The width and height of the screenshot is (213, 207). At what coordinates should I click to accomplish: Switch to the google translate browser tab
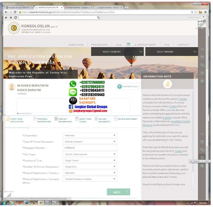[109, 7]
